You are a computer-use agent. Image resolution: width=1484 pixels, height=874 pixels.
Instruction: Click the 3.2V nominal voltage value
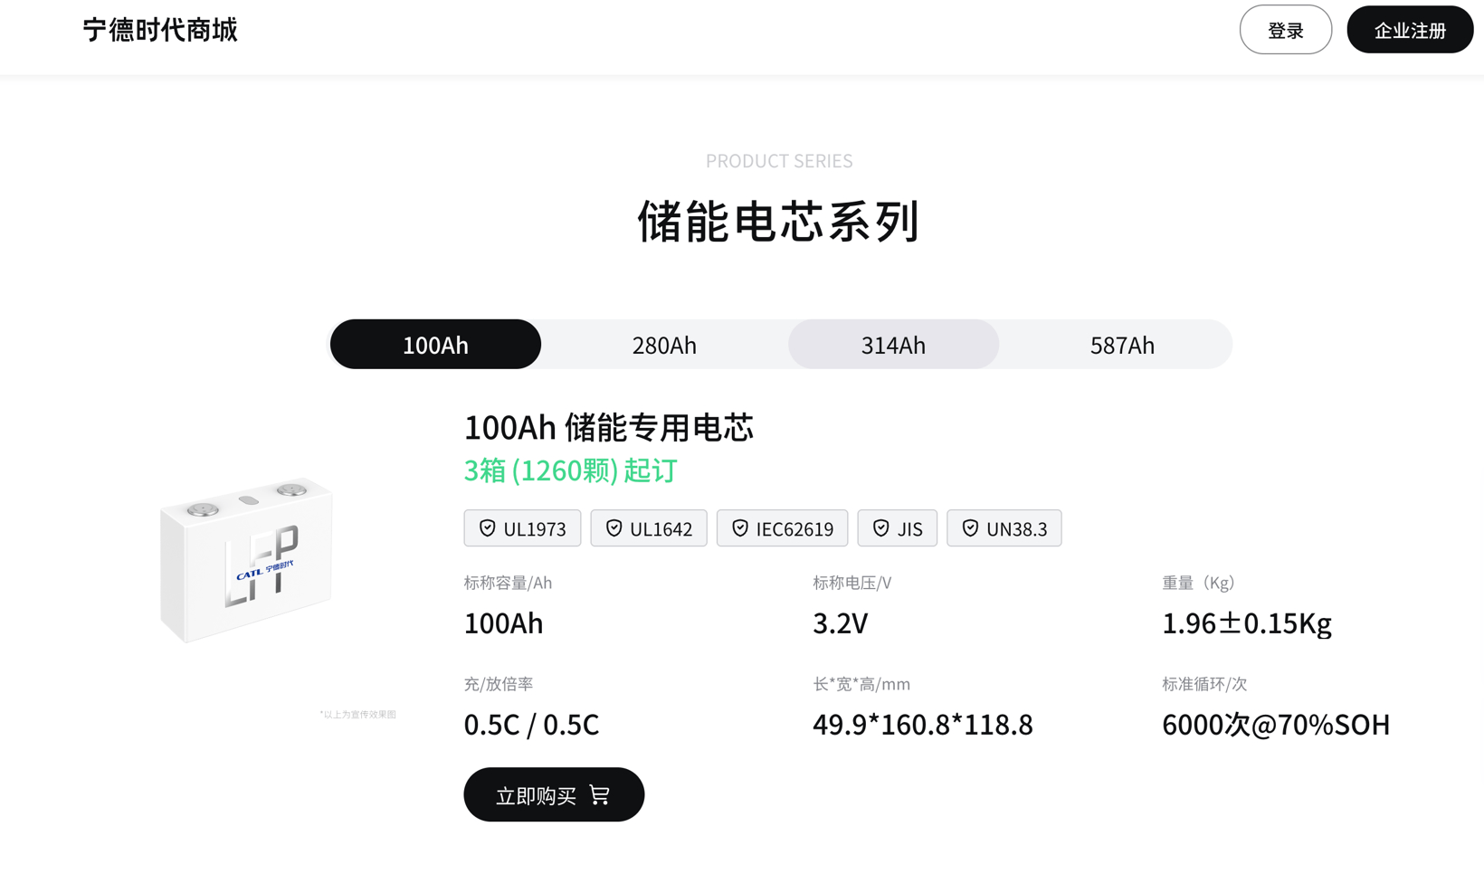point(840,622)
